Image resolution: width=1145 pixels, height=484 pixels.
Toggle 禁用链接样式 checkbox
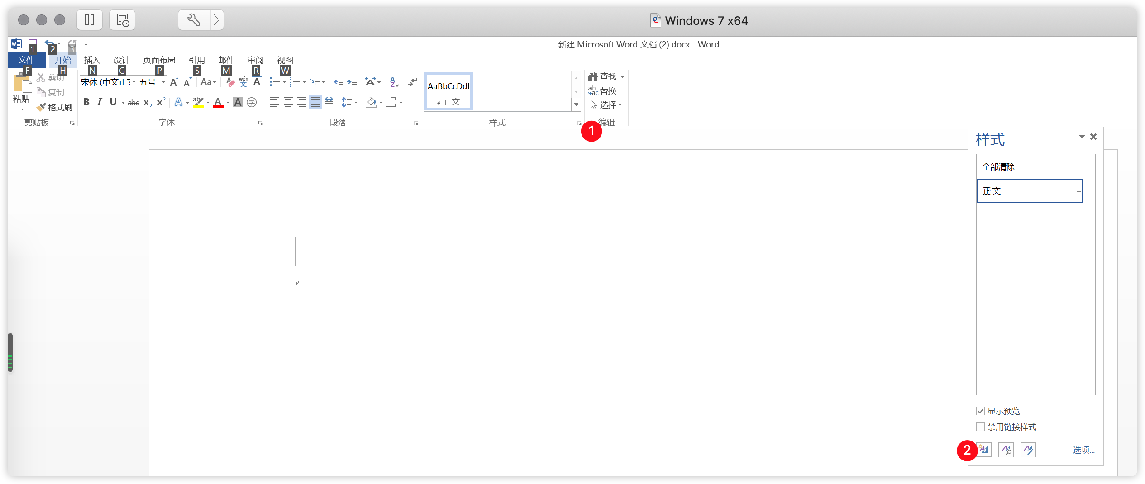(980, 427)
